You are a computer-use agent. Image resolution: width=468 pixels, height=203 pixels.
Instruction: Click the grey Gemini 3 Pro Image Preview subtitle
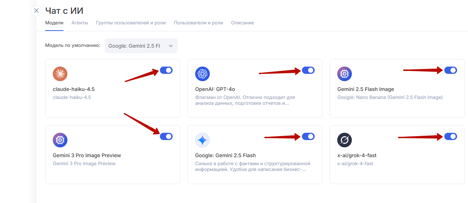(x=84, y=164)
